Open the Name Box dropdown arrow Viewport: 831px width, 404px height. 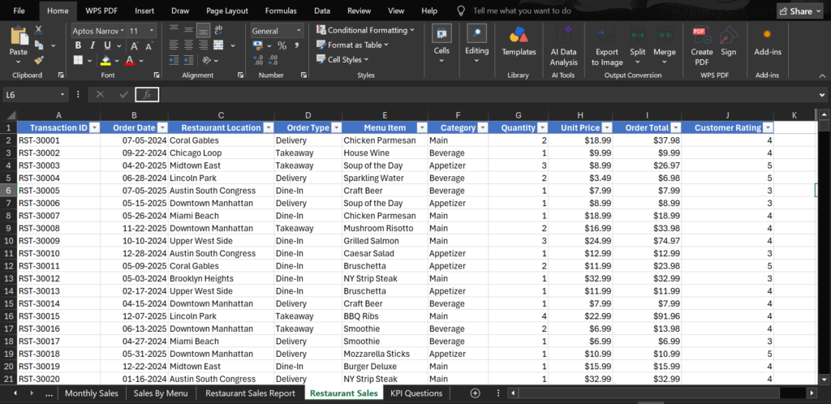[62, 94]
